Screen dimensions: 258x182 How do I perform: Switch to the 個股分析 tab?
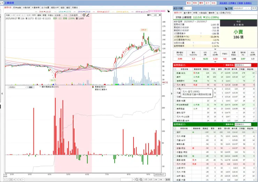pos(55,8)
